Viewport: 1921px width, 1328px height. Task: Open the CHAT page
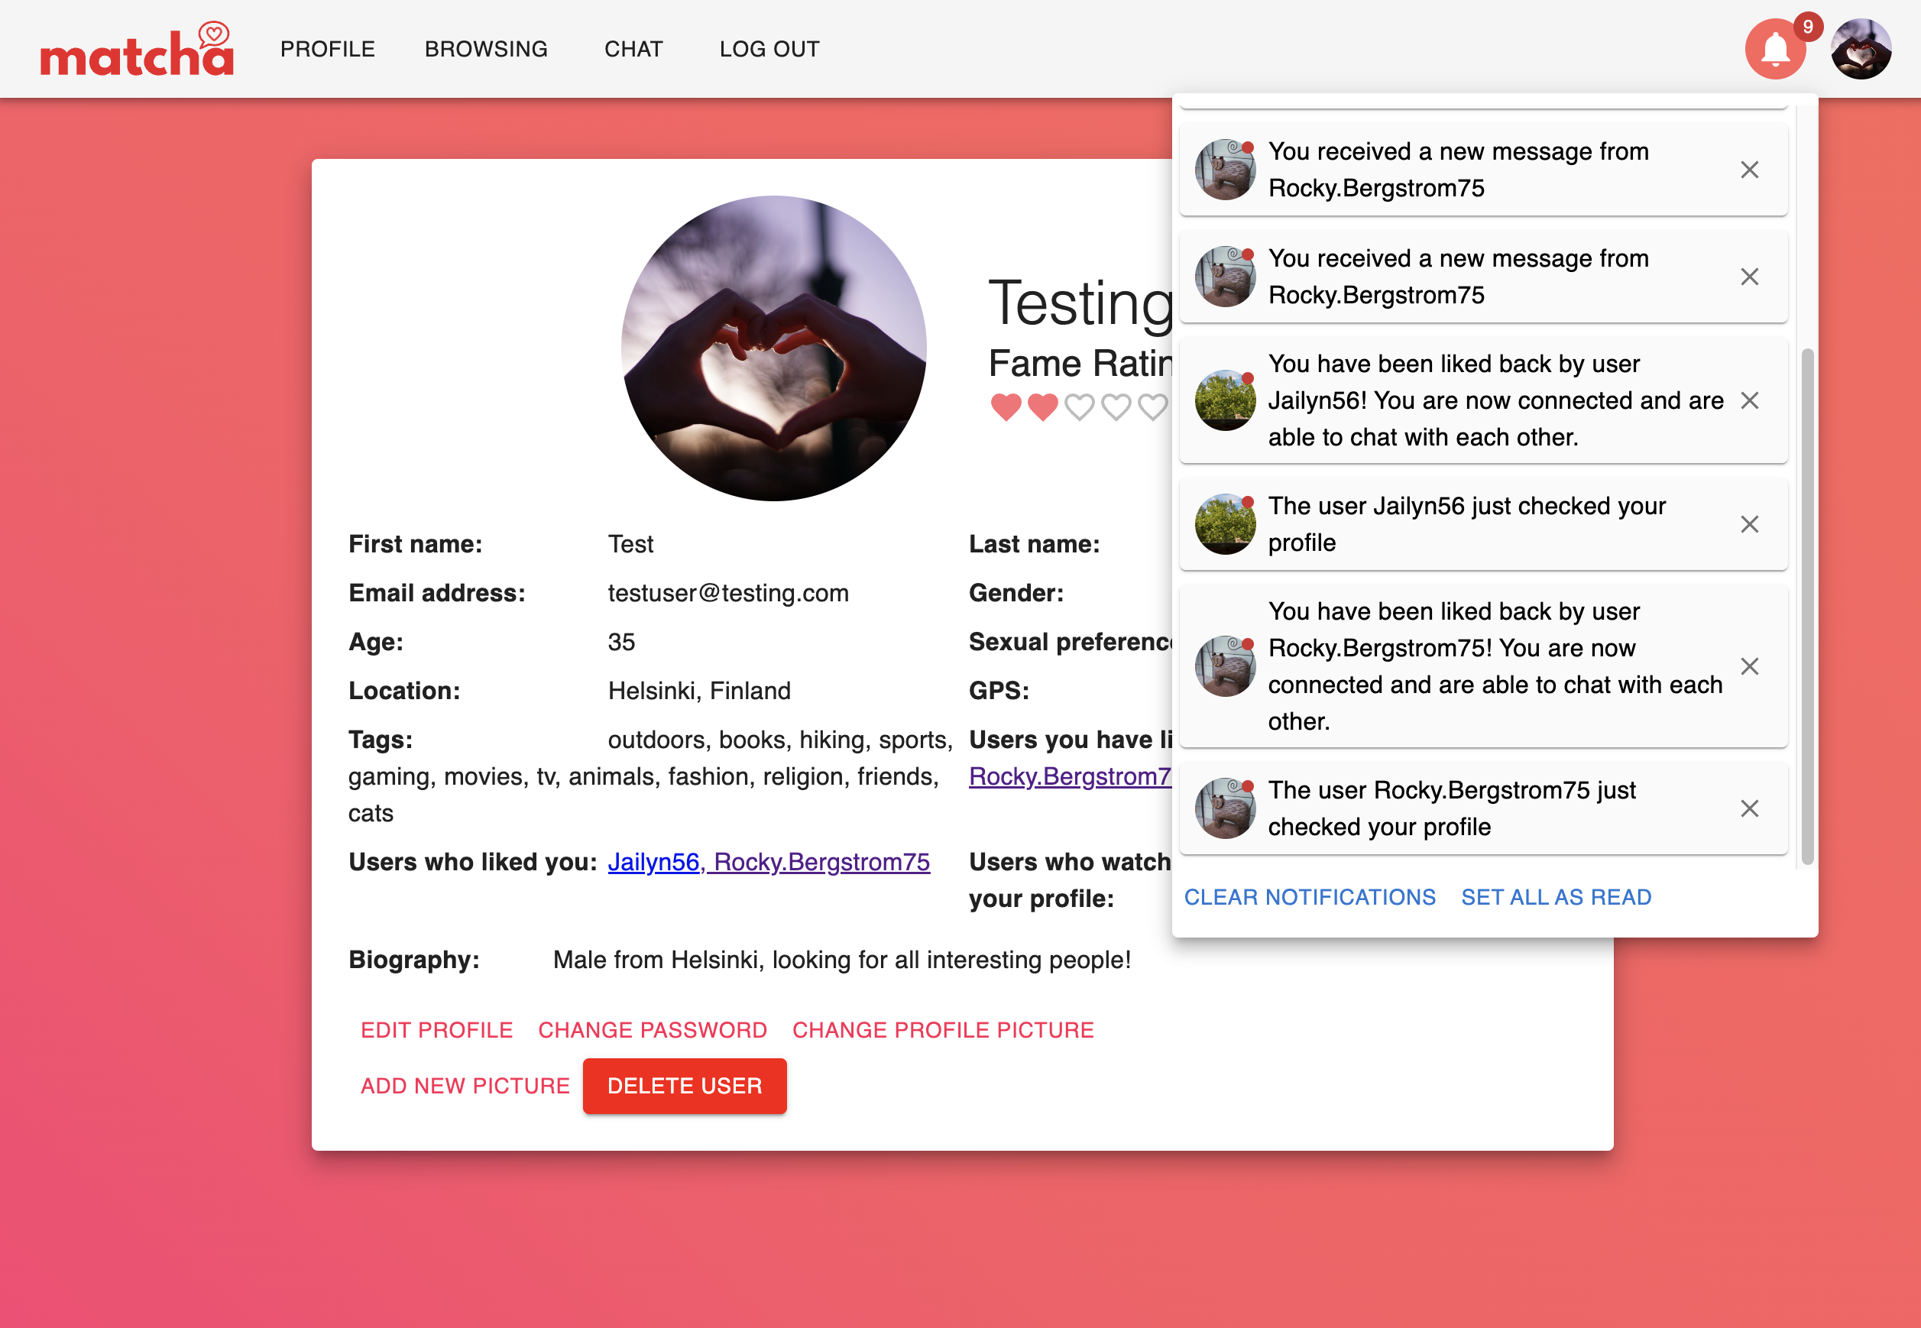coord(633,49)
